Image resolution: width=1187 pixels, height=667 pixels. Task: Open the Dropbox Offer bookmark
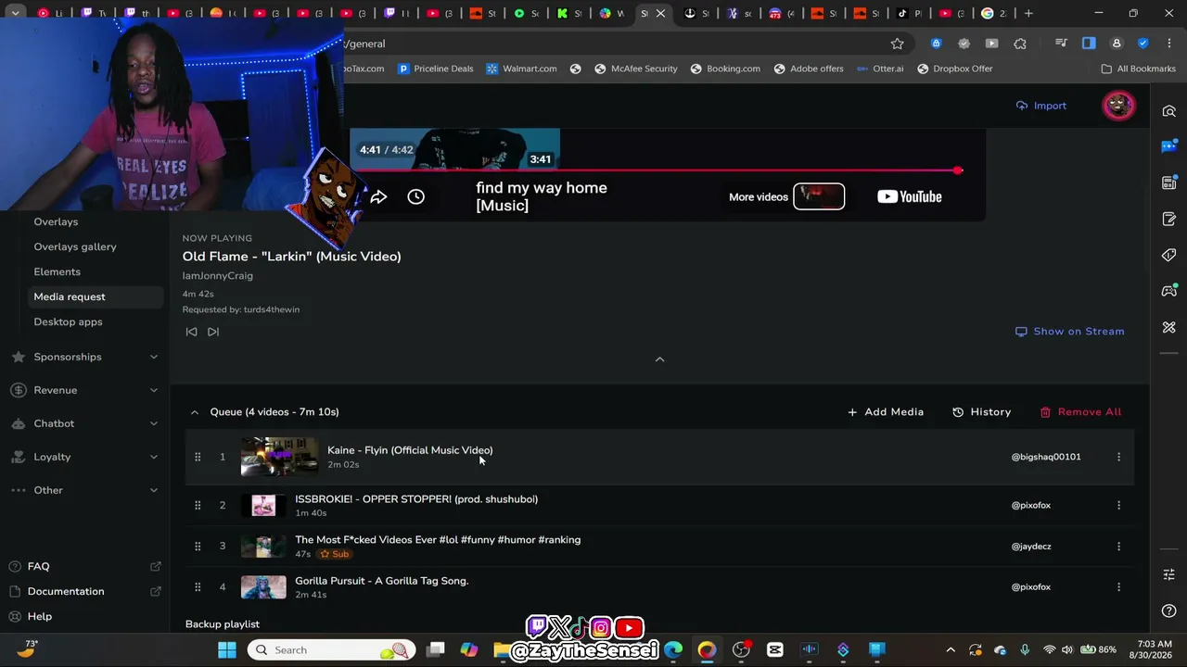point(954,69)
